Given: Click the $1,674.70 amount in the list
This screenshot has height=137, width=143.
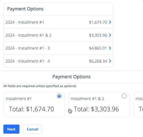Looking at the screenshot, I should [x=98, y=22].
